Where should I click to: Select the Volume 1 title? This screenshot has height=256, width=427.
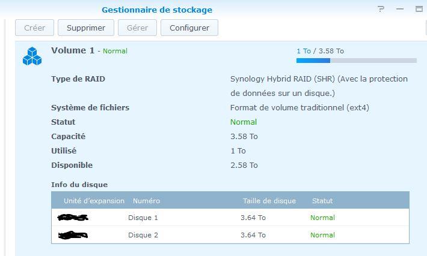coord(73,50)
